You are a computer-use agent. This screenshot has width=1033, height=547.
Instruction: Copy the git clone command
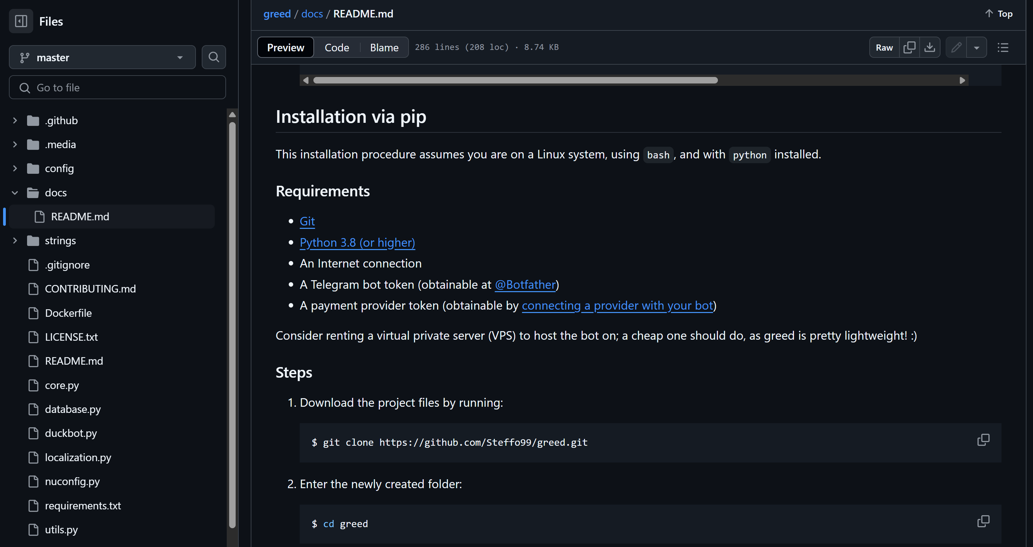[x=983, y=440]
